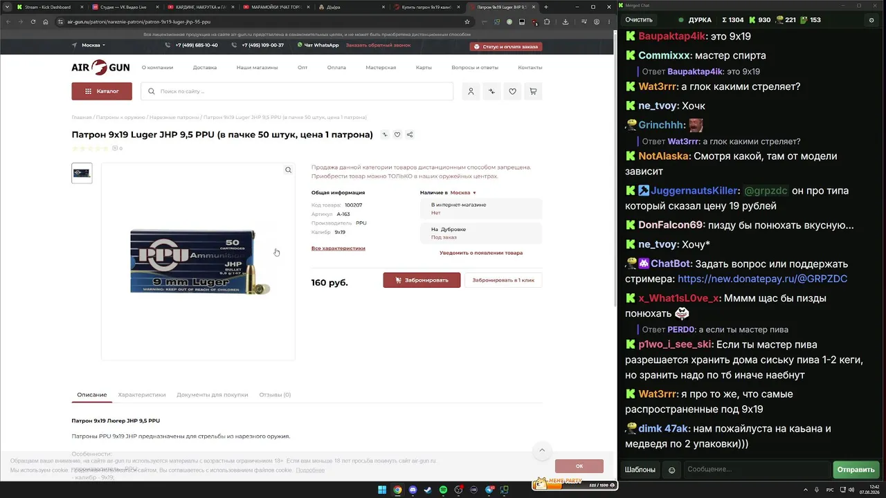Open the browser downloads icon
This screenshot has height=498, width=886.
click(x=566, y=21)
